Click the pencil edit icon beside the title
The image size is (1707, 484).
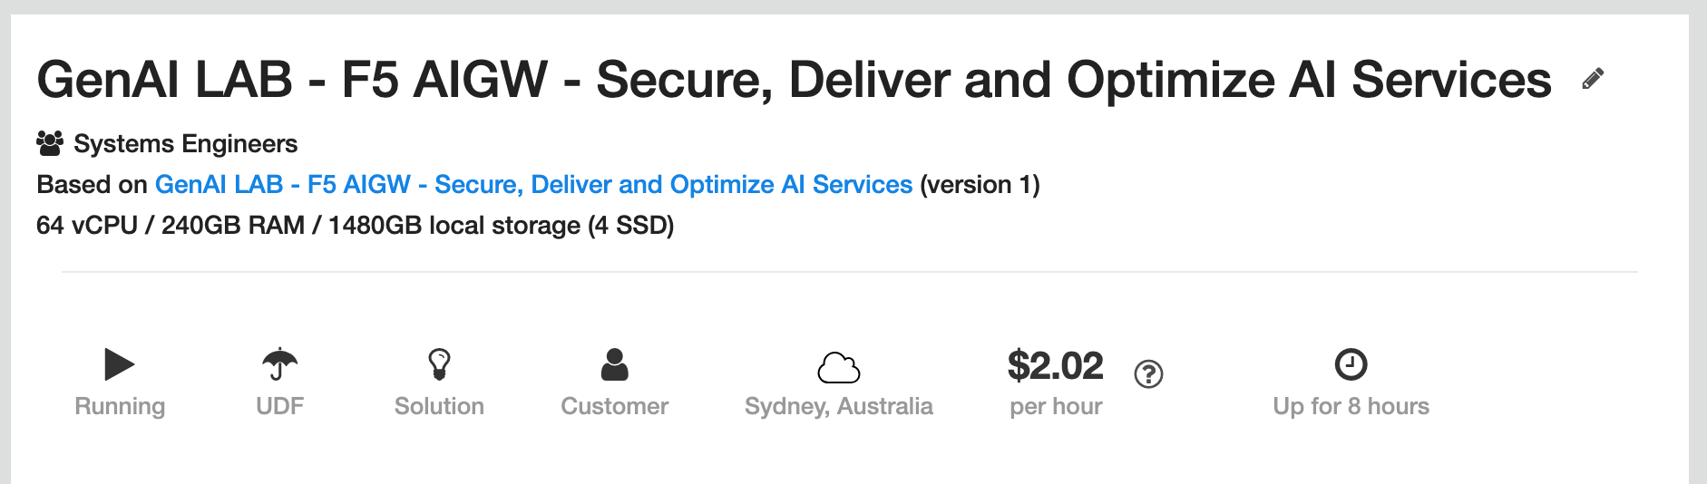coord(1593,79)
